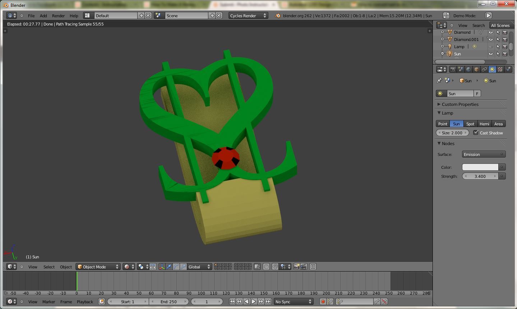Open the Object Mode dropdown
517x309 pixels.
pyautogui.click(x=98, y=267)
